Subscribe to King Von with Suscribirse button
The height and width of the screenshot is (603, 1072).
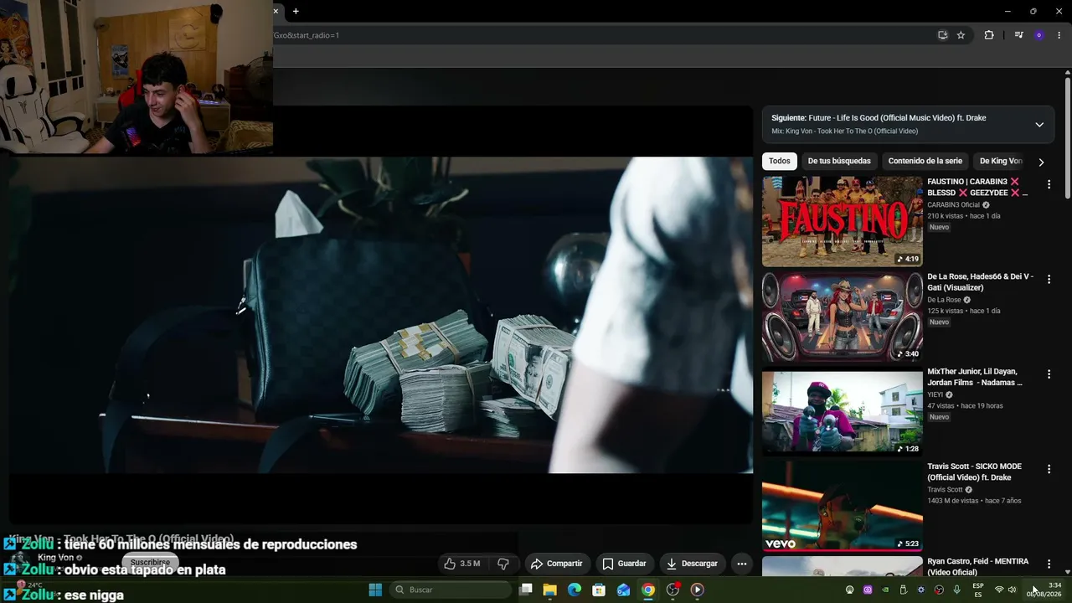click(x=150, y=562)
